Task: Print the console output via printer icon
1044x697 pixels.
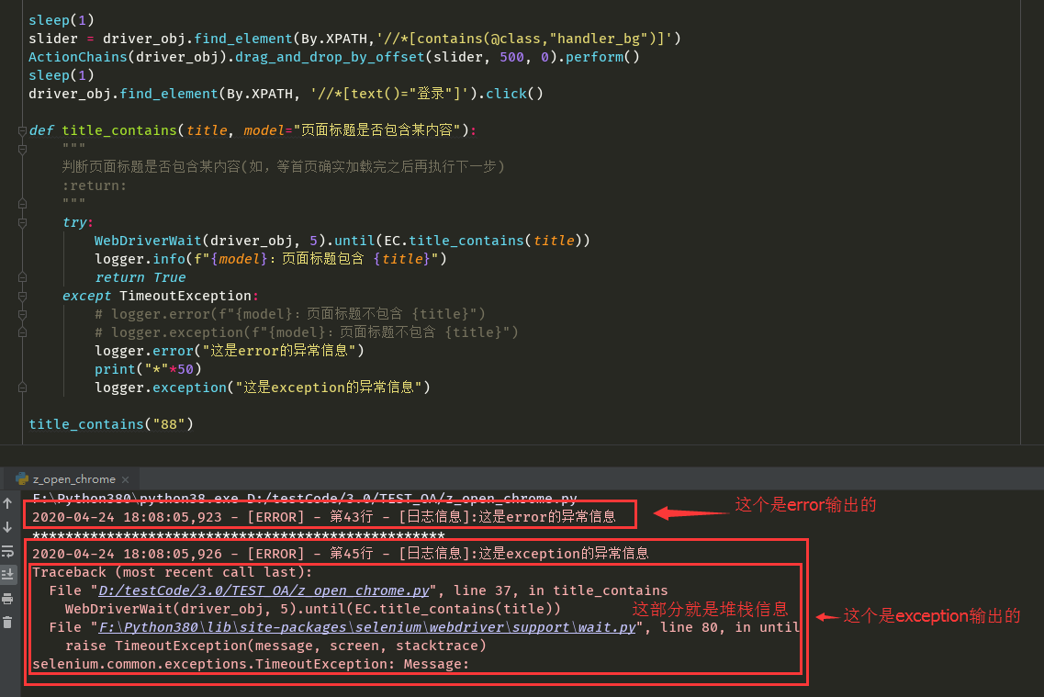Action: click(7, 597)
